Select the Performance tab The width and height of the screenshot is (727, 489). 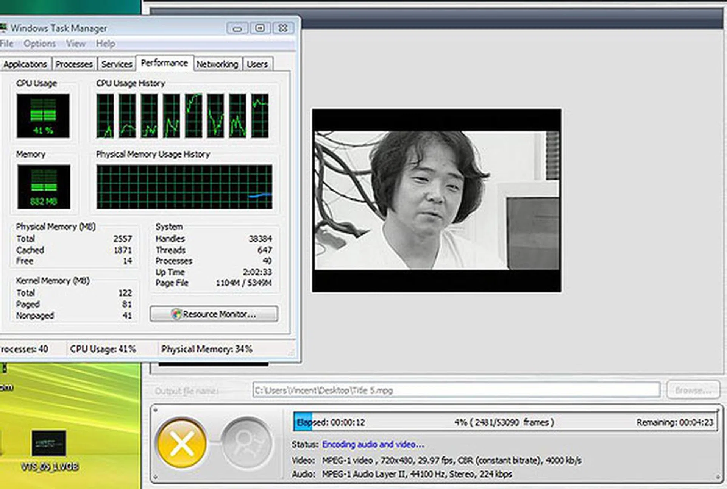164,63
